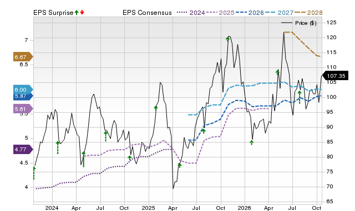The width and height of the screenshot is (355, 211).
Task: Click the right price axis label 75
Action: (x=330, y=172)
